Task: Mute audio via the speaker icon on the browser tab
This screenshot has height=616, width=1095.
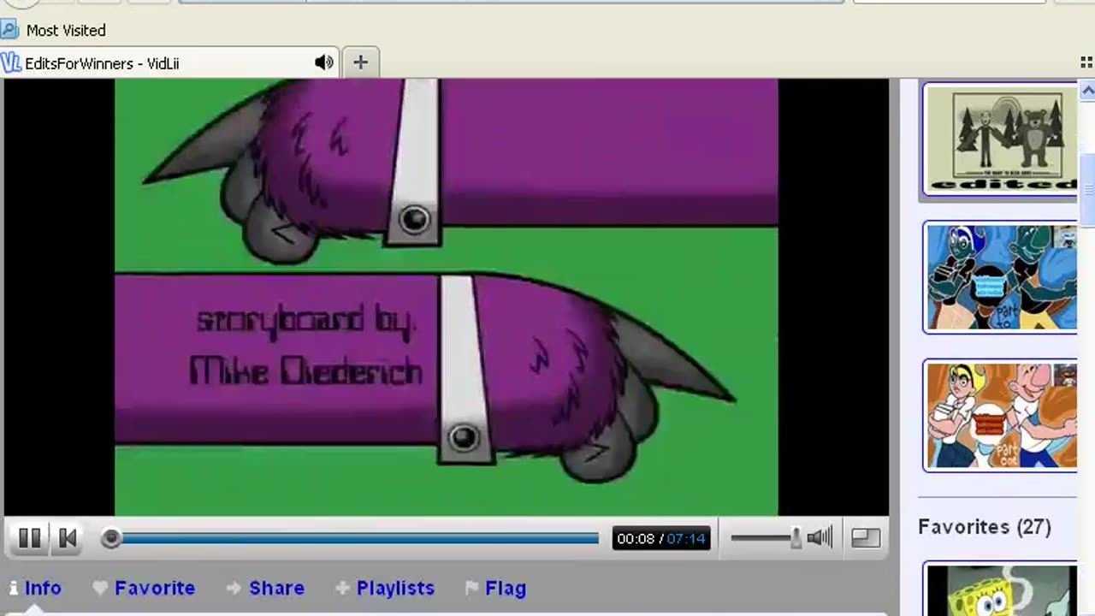Action: pos(323,62)
